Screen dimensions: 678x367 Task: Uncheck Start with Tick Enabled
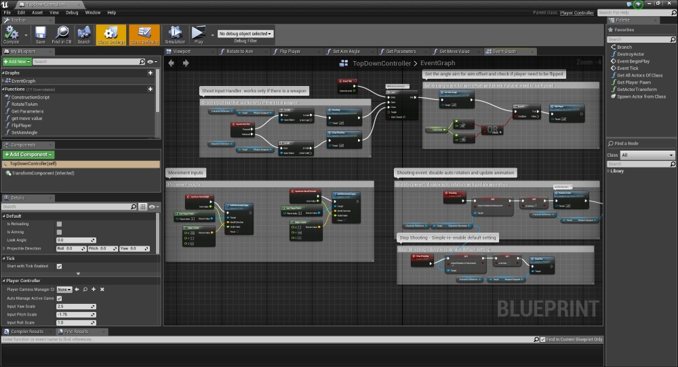coord(59,266)
